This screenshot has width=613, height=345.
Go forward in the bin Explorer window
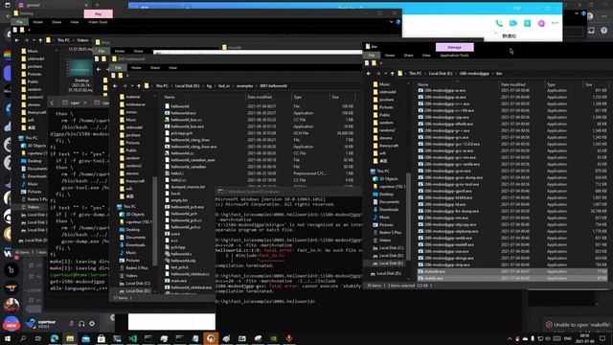point(377,74)
